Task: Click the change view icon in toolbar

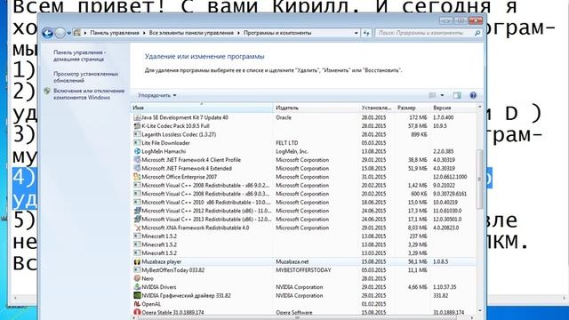Action: coord(432,95)
